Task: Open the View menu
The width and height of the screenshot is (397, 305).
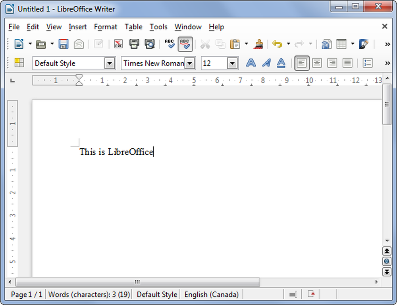Action: pyautogui.click(x=54, y=27)
